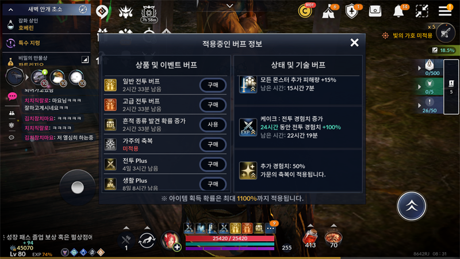Open the three-dots buff overflow icon
Screen dimensions: 460x259
(271, 228)
